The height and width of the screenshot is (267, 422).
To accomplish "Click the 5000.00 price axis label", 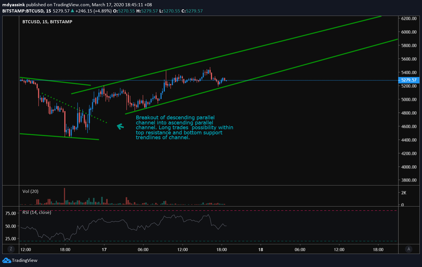I will click(409, 99).
